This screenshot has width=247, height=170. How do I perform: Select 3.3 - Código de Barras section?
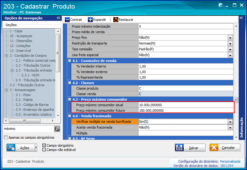pos(32,105)
